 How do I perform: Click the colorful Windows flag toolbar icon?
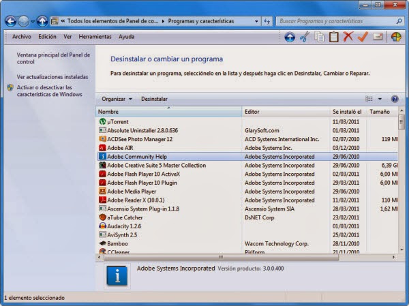[x=396, y=37]
